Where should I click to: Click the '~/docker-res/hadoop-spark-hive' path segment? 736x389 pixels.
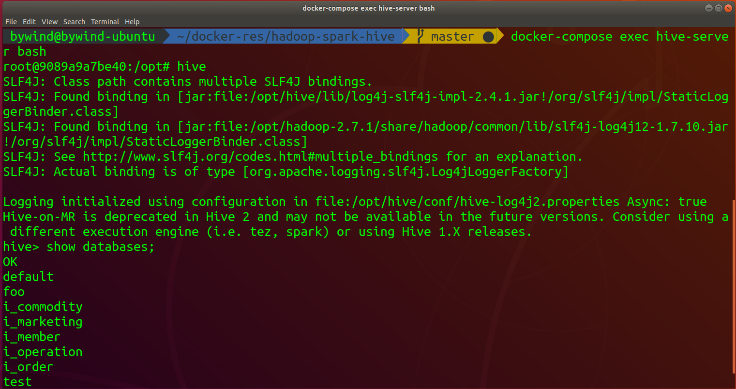[285, 36]
